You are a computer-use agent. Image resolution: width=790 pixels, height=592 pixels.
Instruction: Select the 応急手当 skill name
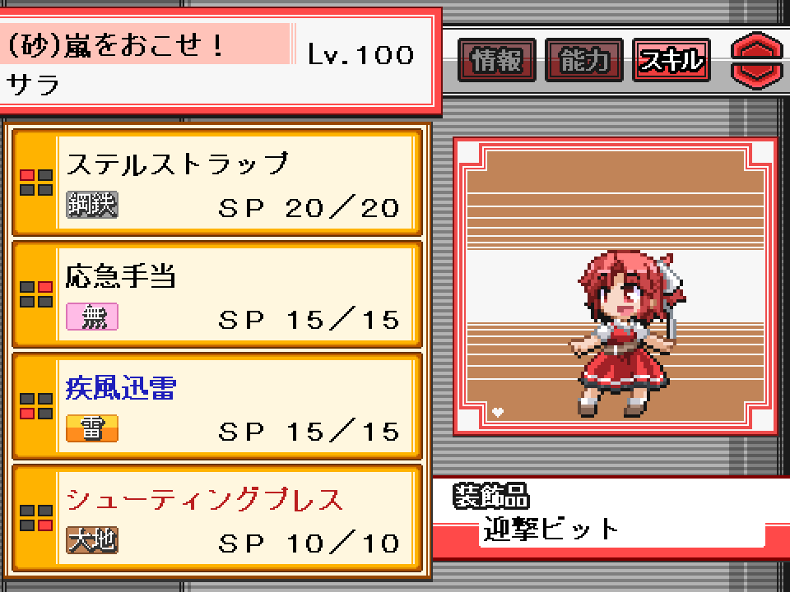pos(121,276)
